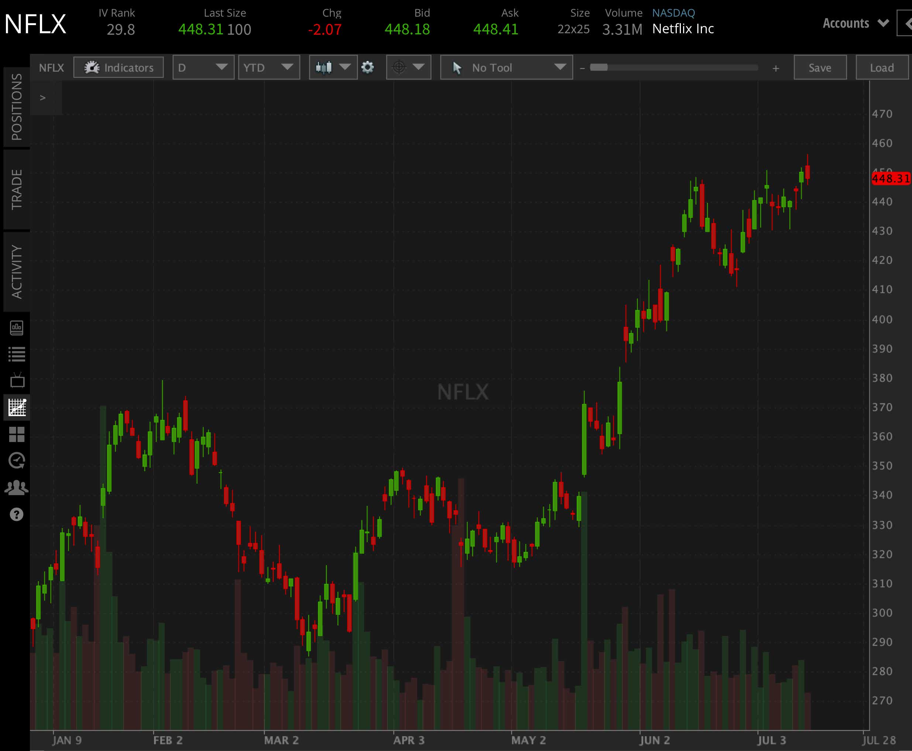Click the change value -2.07

tap(325, 30)
